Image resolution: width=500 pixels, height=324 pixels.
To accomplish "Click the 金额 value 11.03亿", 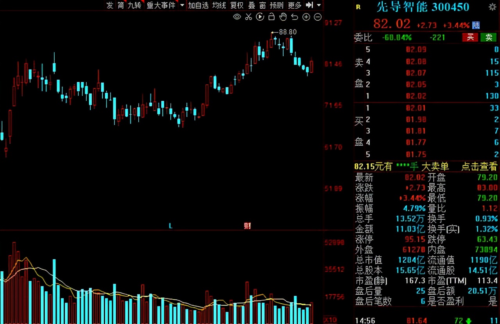I will (x=410, y=229).
